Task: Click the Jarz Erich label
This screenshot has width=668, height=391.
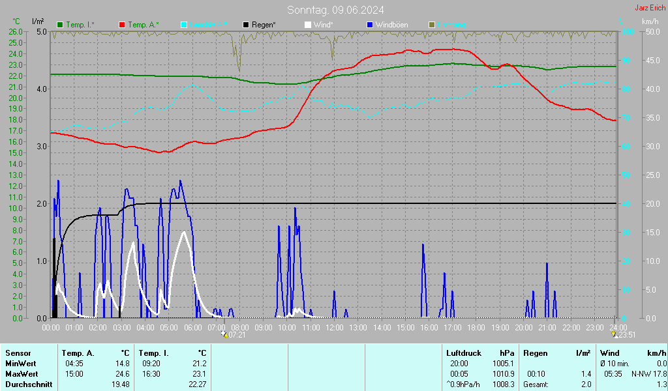Action: (x=650, y=8)
